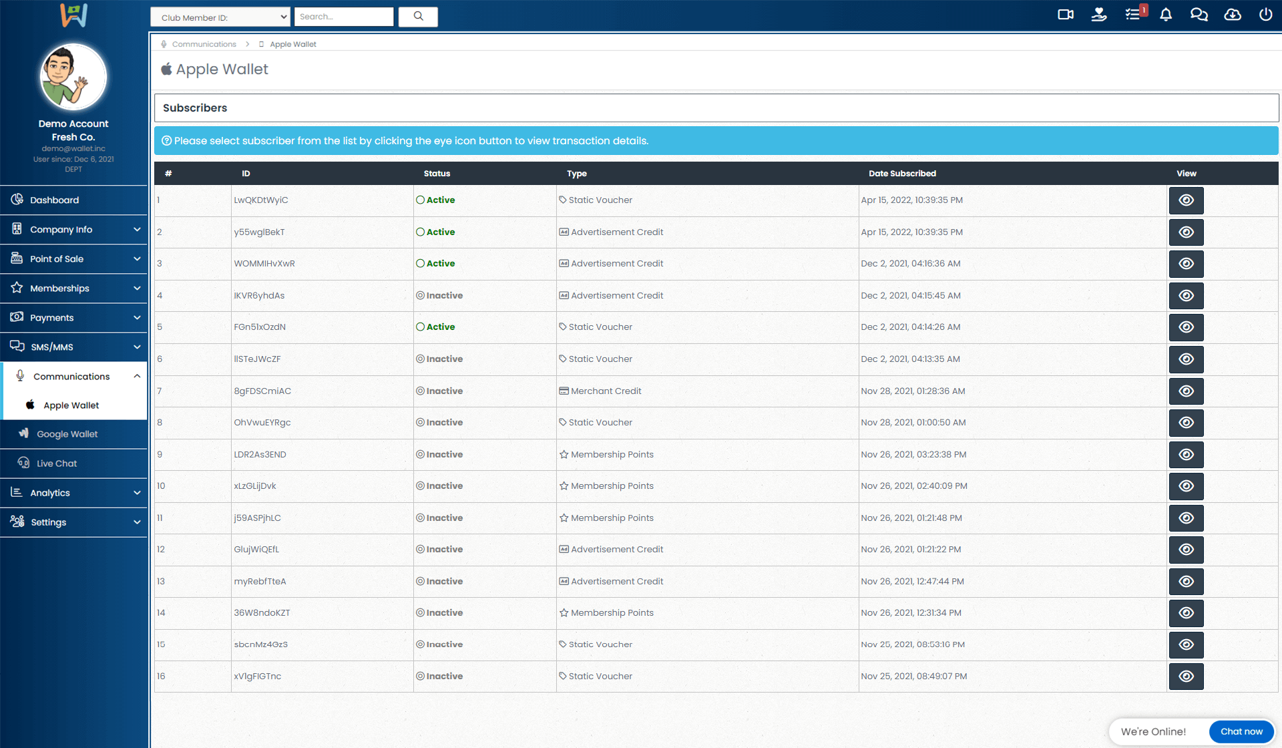Click the task list icon with red badge
This screenshot has height=748, width=1282.
pyautogui.click(x=1133, y=15)
